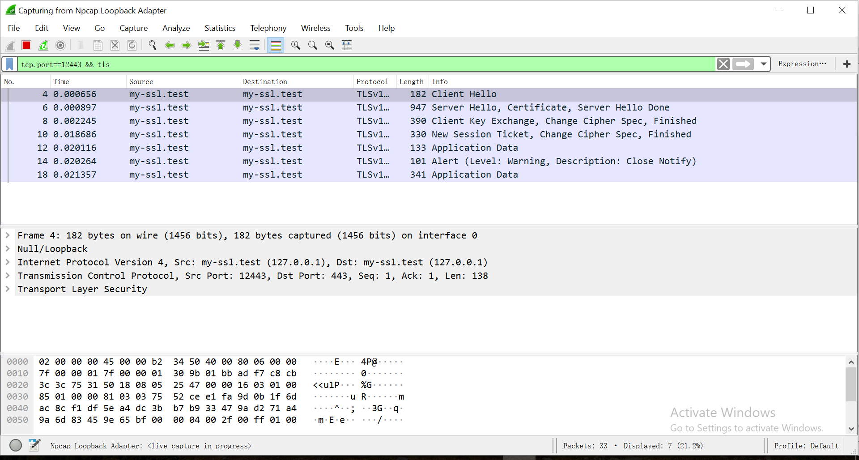This screenshot has height=460, width=859.
Task: Open the File menu
Action: [x=14, y=28]
